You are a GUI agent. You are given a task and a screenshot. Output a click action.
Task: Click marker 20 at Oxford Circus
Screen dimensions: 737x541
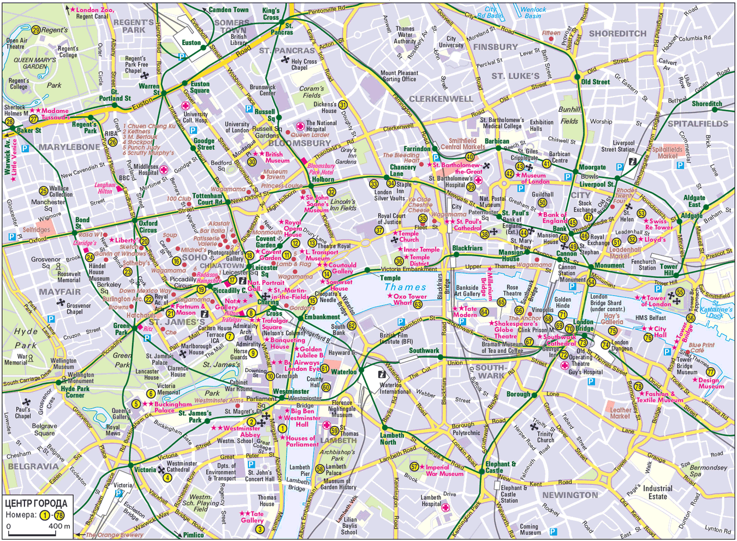[x=144, y=241]
